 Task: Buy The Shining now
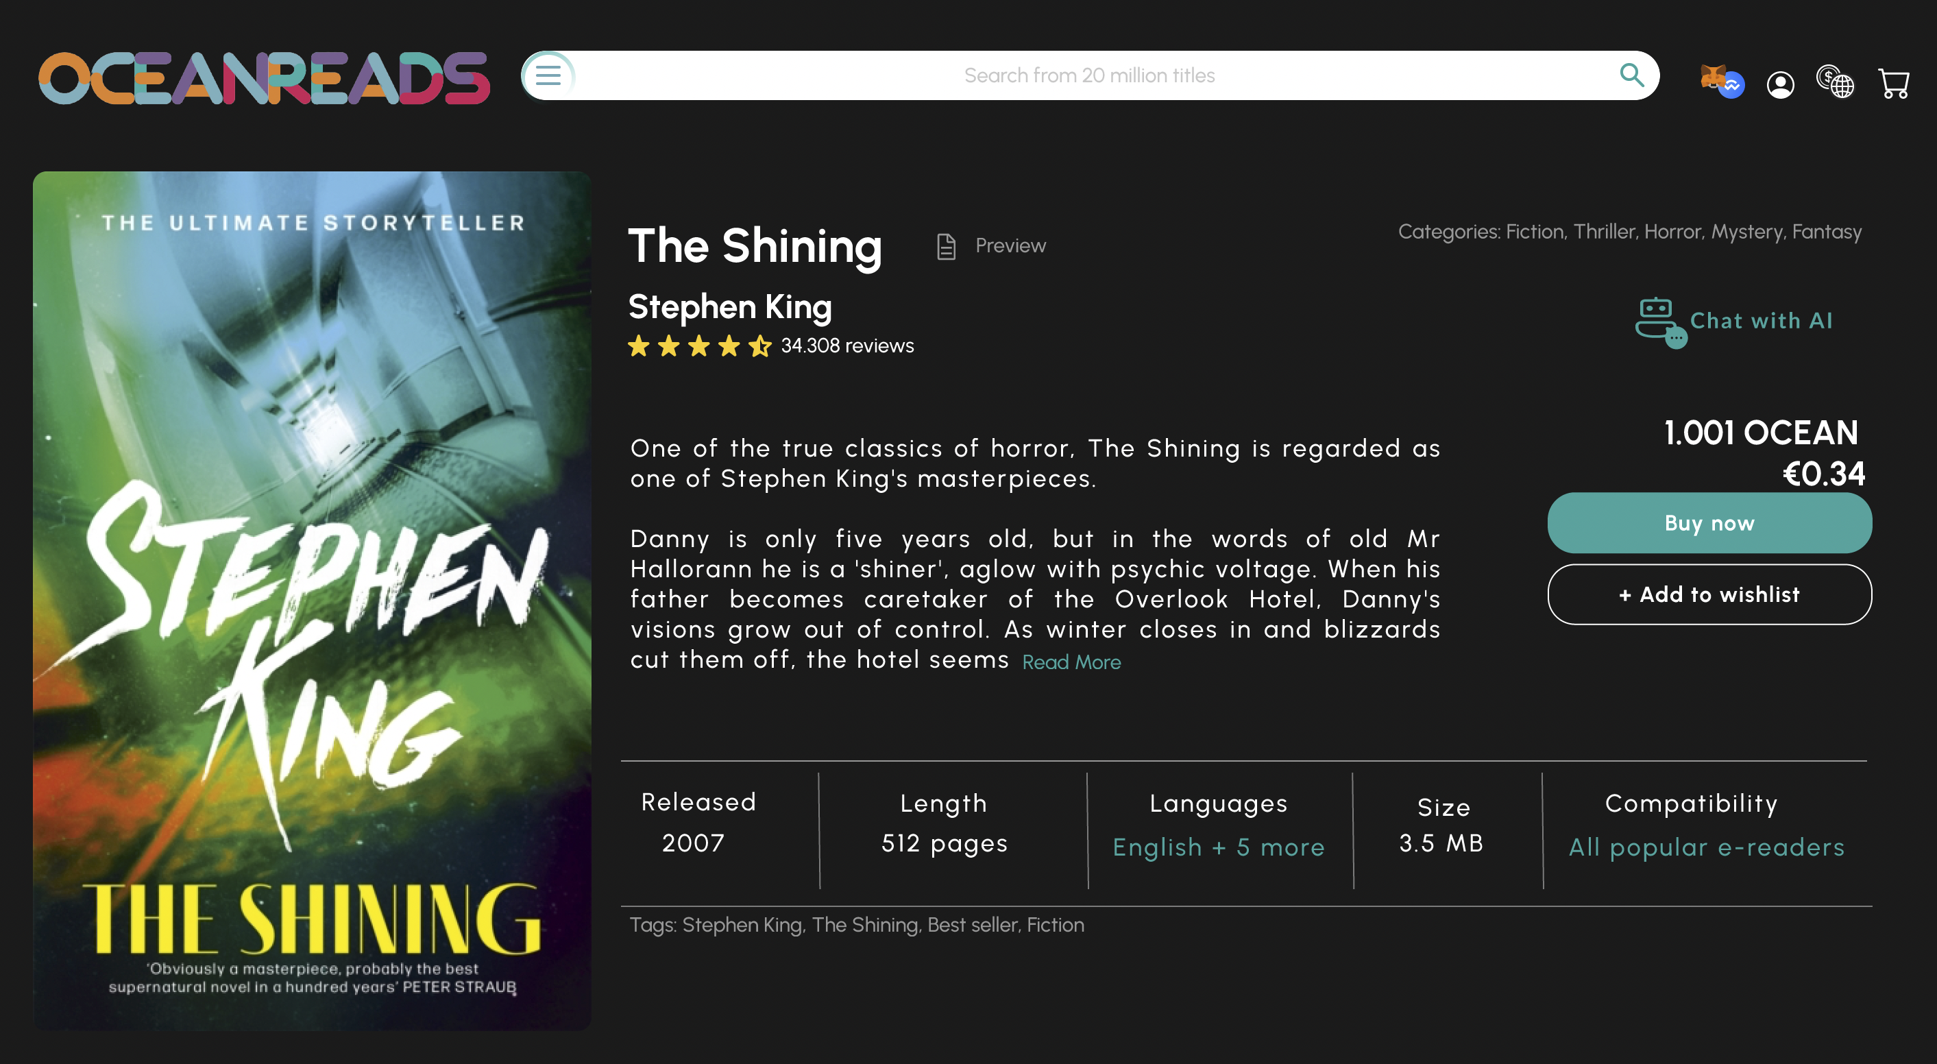(x=1708, y=523)
